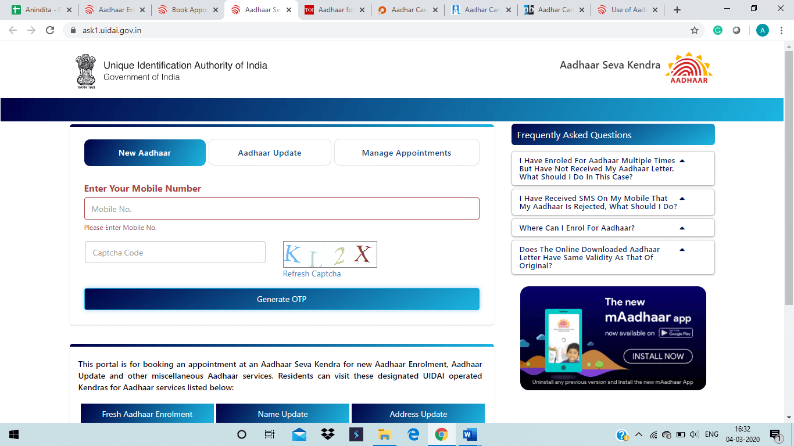
Task: Click into the Captcha Code field
Action: click(x=175, y=253)
